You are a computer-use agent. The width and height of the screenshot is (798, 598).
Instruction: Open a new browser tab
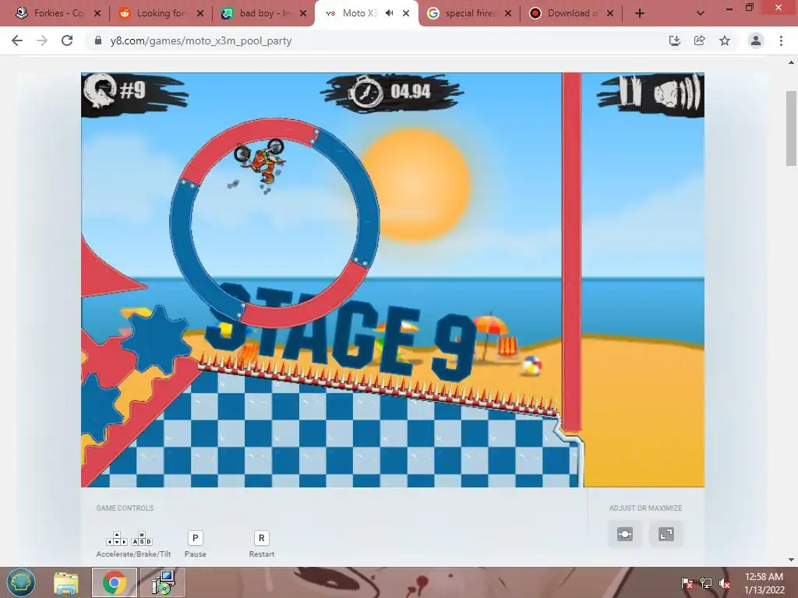640,13
